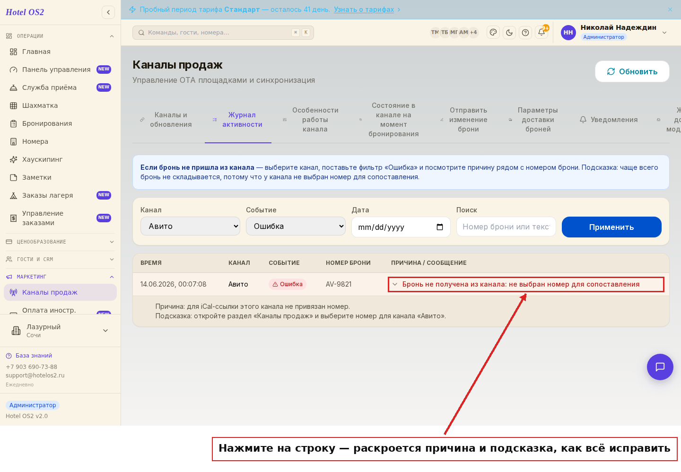The height and width of the screenshot is (472, 681).
Task: Collapse the sidebar with the chevron button
Action: pos(108,12)
